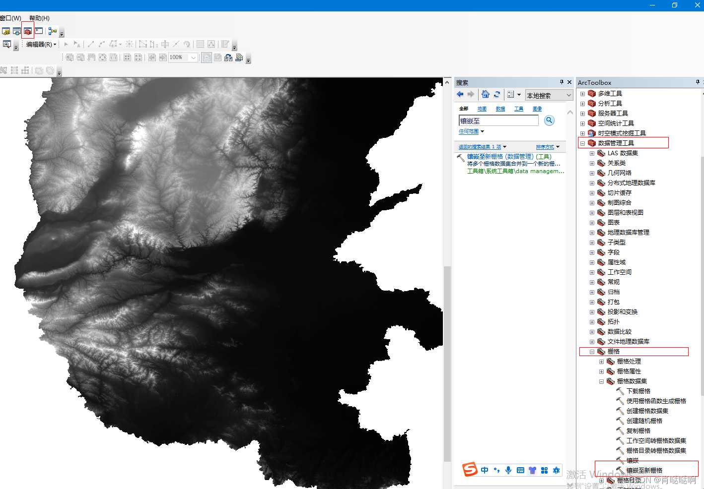This screenshot has height=489, width=704.
Task: Toggle auto-hide pin on the search panel
Action: pyautogui.click(x=562, y=82)
